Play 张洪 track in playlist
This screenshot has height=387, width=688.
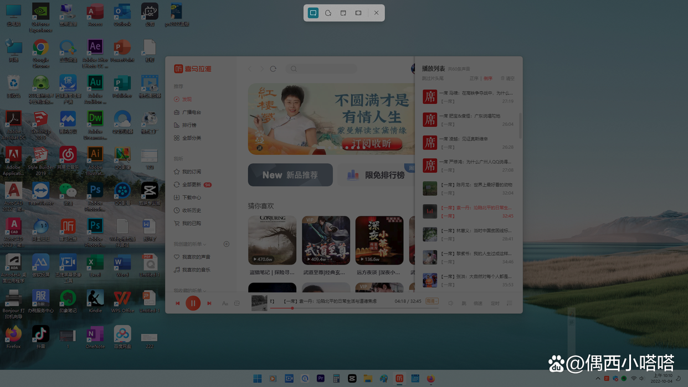pyautogui.click(x=468, y=280)
